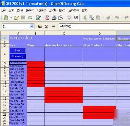The width and height of the screenshot is (130, 126).
Task: Click the 'Wed:Mar:15' date cell
Action: [x=18, y=124]
